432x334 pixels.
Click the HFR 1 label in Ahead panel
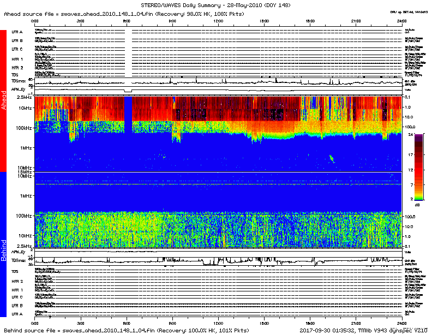tap(17, 59)
